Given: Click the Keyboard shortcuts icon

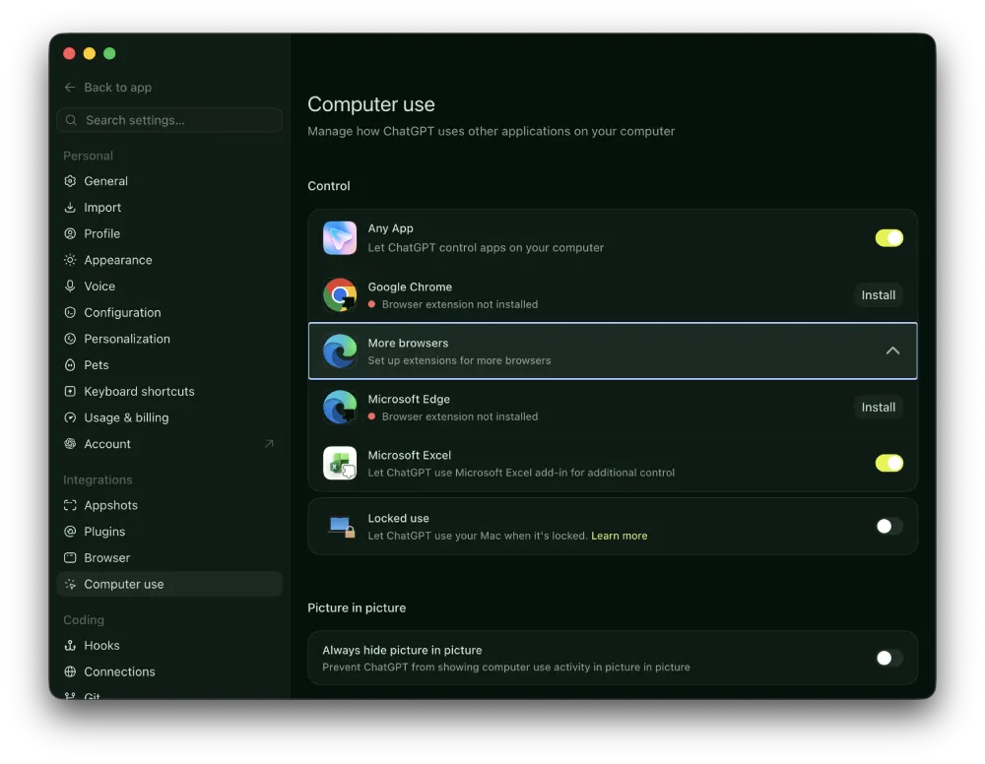Looking at the screenshot, I should (70, 391).
